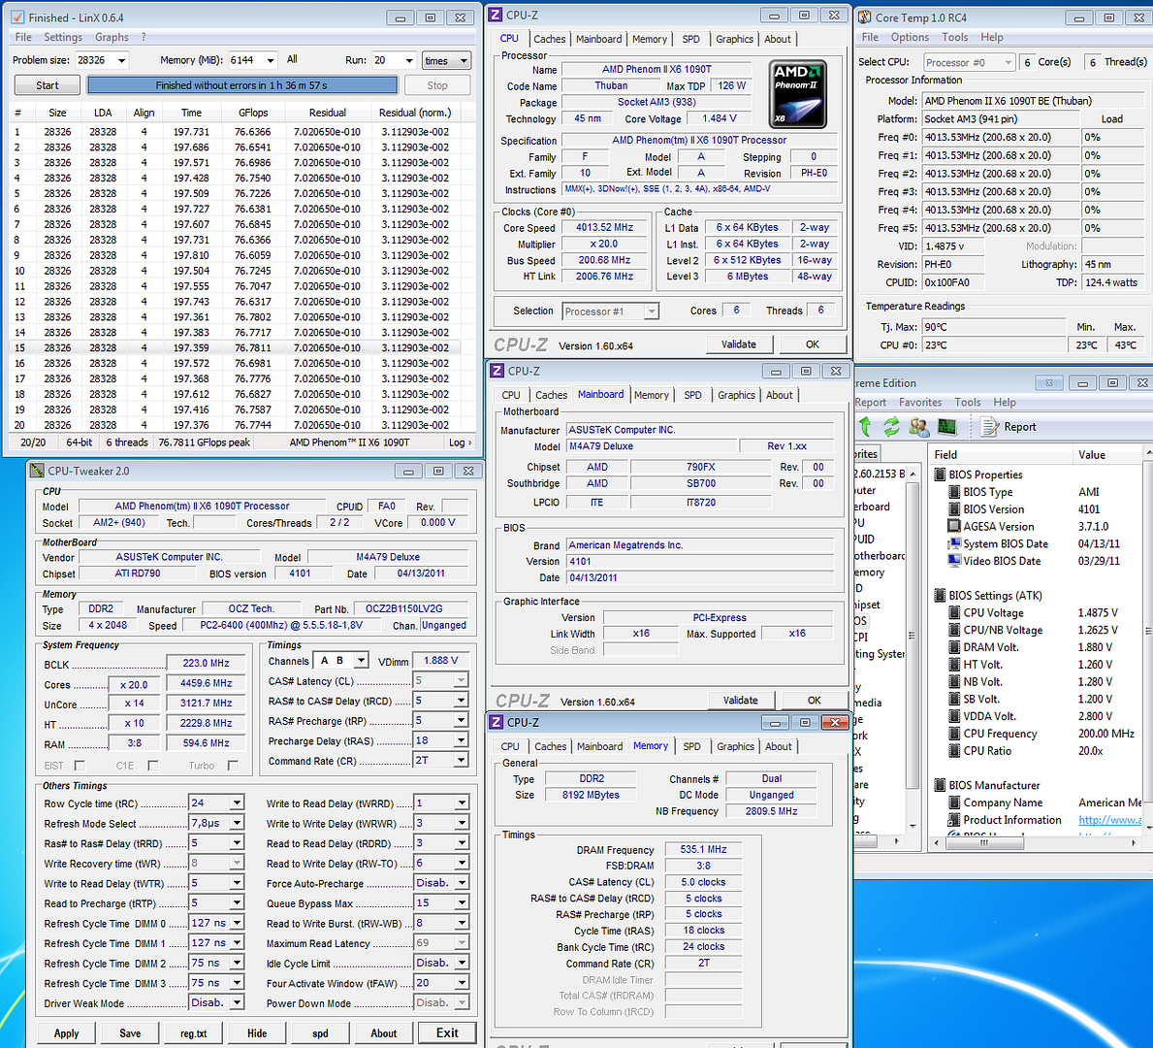This screenshot has width=1153, height=1048.
Task: Click the LinX title bar app icon
Action: click(17, 17)
